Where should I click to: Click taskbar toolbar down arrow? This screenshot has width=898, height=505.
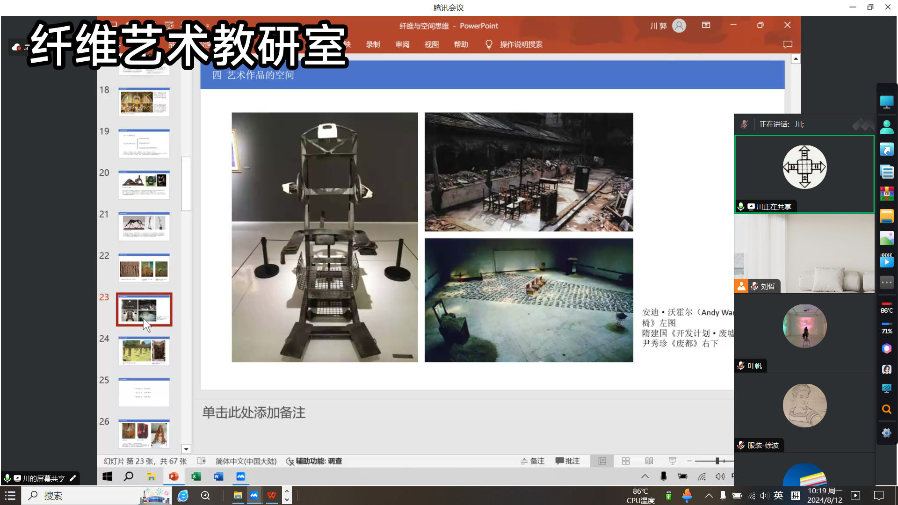pyautogui.click(x=287, y=500)
